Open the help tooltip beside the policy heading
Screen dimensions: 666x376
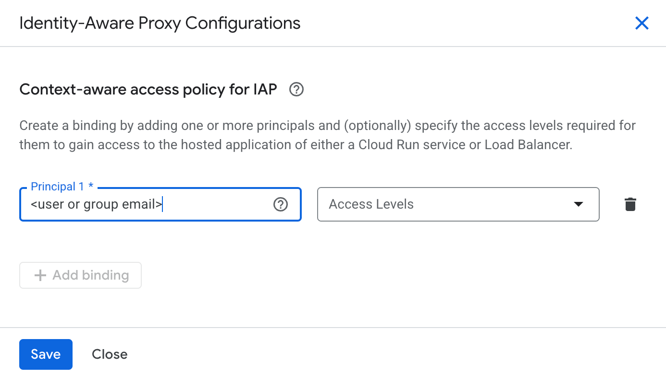click(x=296, y=89)
